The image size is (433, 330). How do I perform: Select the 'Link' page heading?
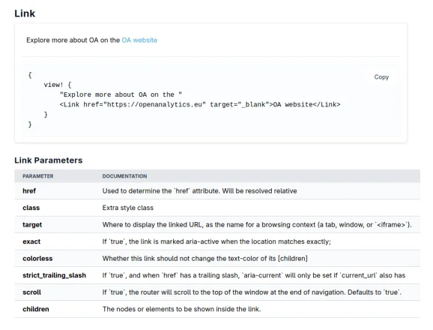tap(25, 13)
